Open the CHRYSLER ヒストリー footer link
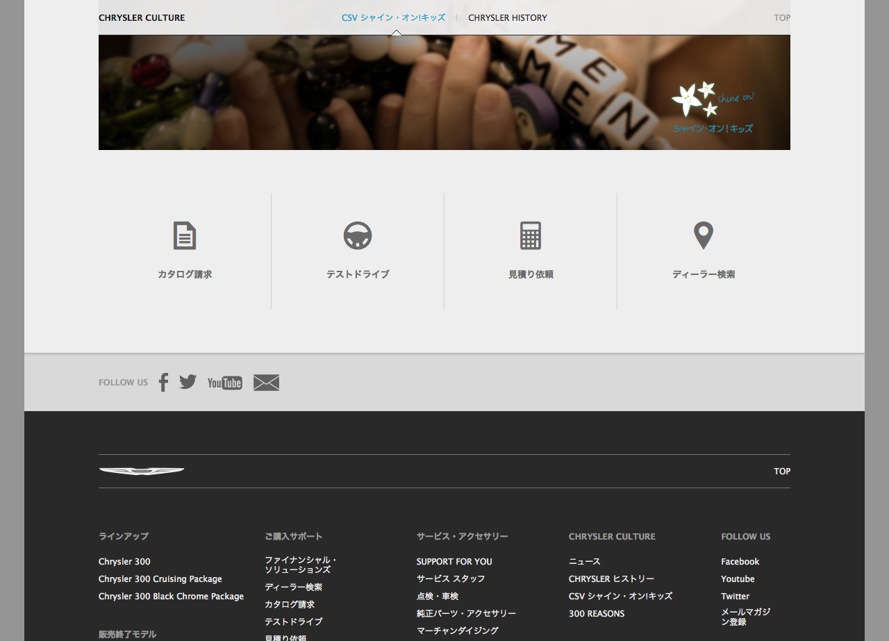Viewport: 889px width, 641px height. click(x=611, y=579)
